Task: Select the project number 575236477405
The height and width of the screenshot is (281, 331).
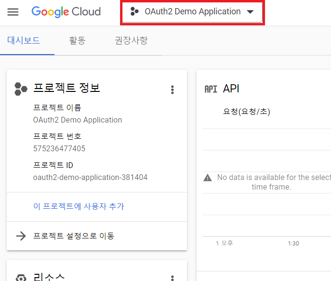Action: coord(59,148)
